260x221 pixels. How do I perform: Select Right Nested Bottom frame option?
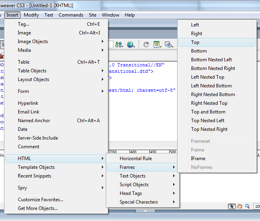coord(217,94)
